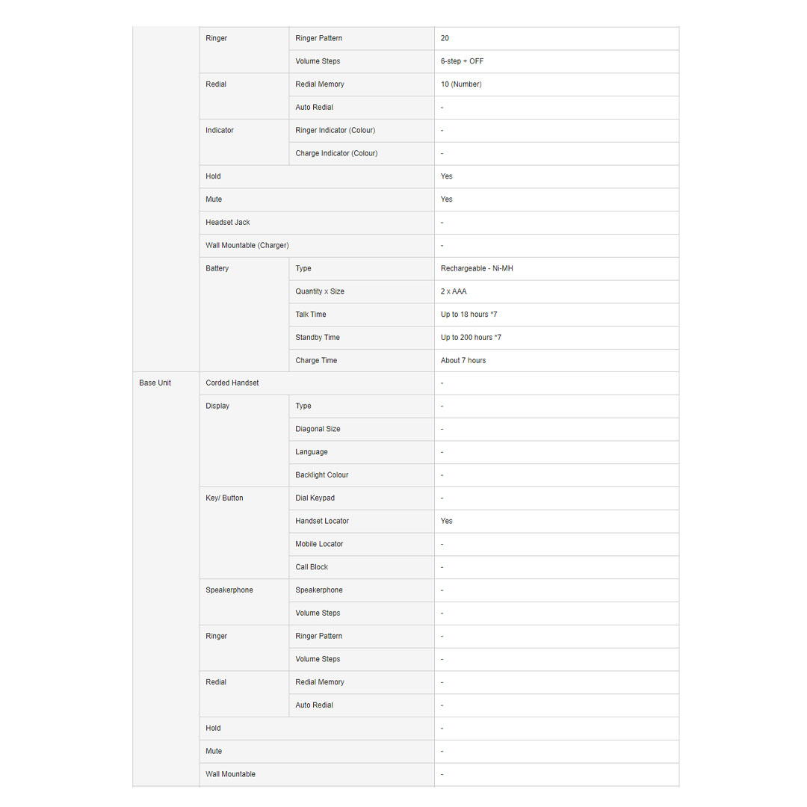
Task: Click the Call Block label
Action: 312,567
